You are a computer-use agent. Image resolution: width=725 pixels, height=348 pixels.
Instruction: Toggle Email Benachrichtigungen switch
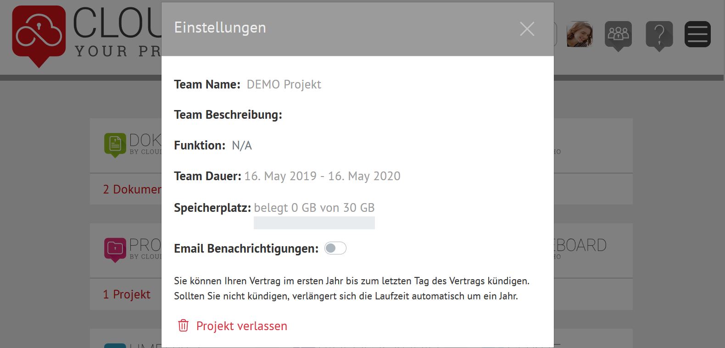click(335, 248)
